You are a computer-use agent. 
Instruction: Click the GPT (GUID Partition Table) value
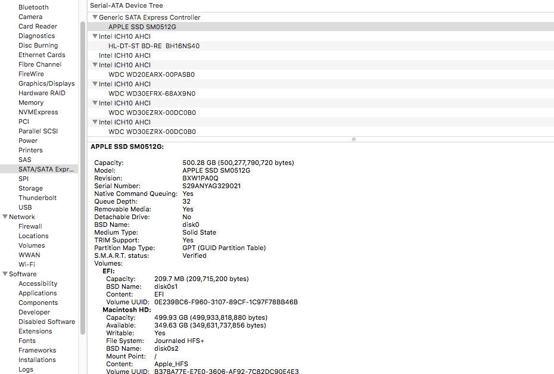(x=224, y=248)
